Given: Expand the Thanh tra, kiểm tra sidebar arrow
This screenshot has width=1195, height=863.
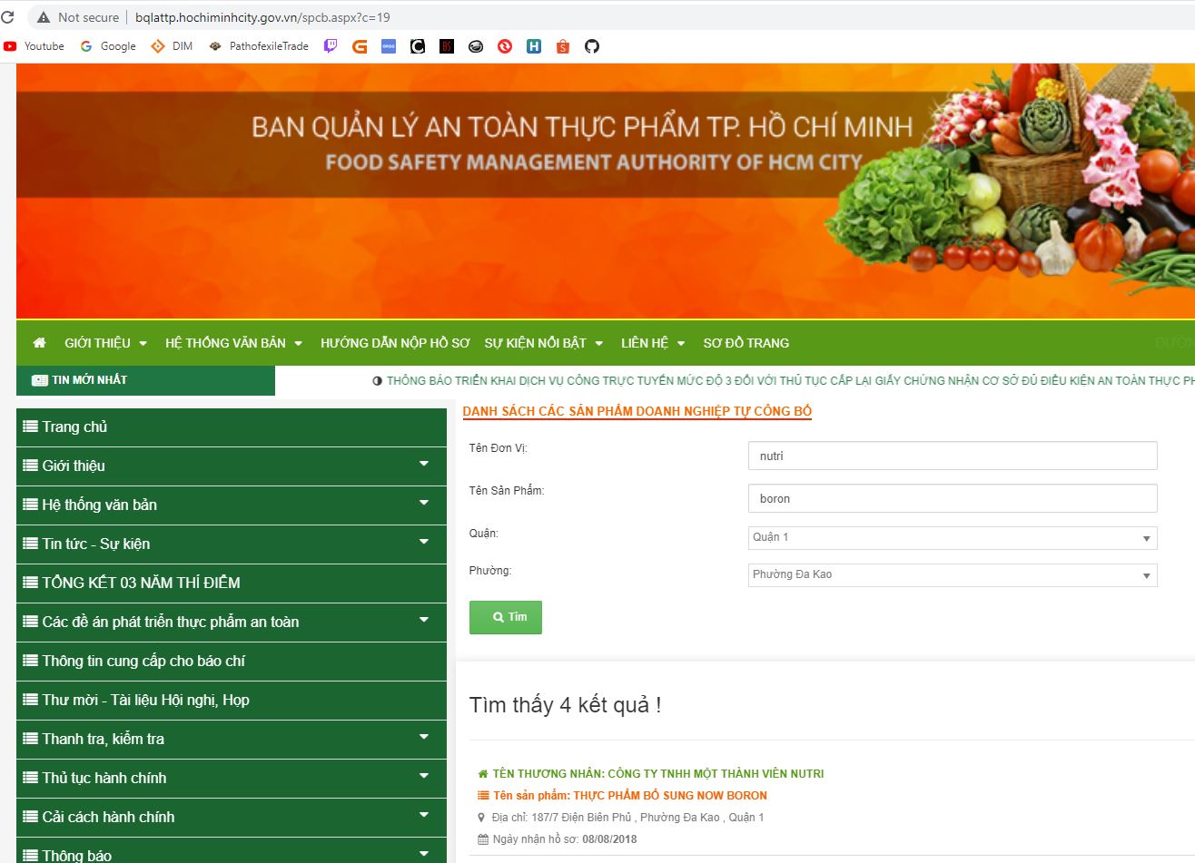Looking at the screenshot, I should tap(423, 737).
